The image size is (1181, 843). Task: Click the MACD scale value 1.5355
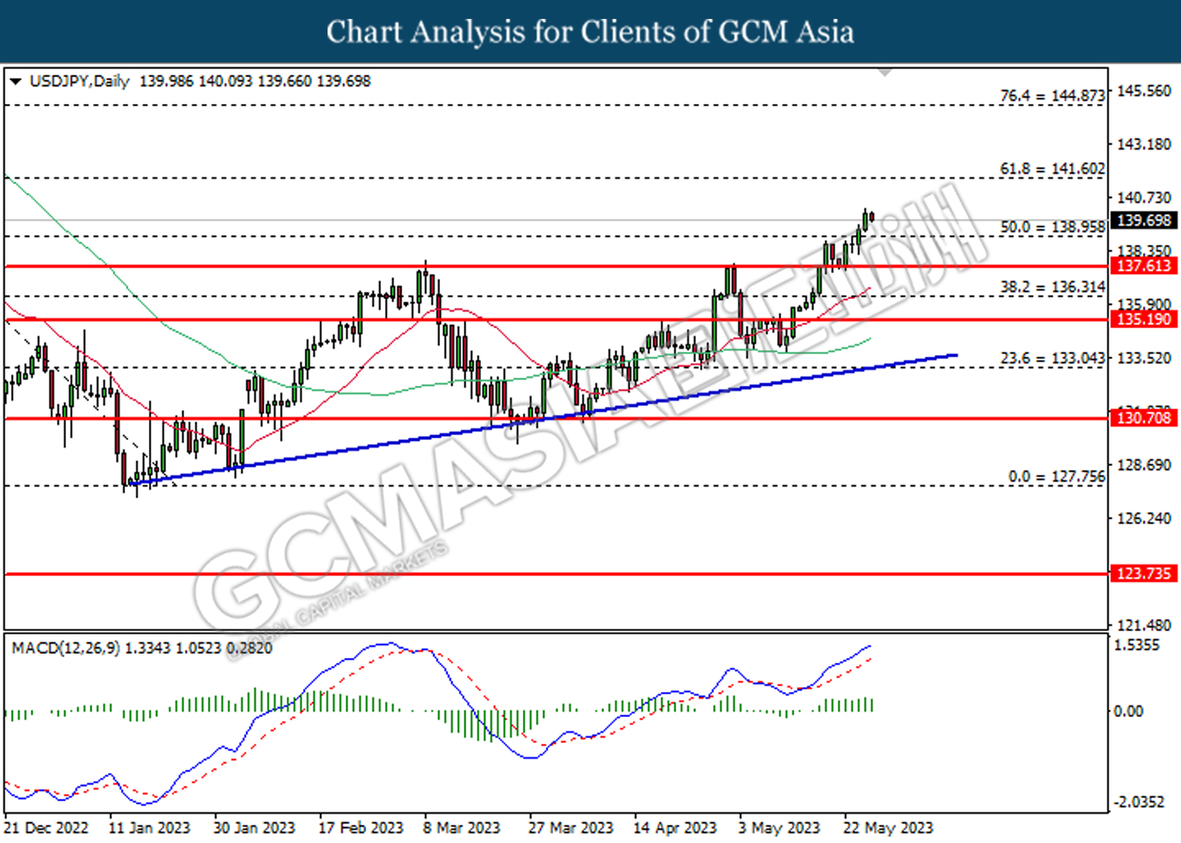click(1137, 645)
